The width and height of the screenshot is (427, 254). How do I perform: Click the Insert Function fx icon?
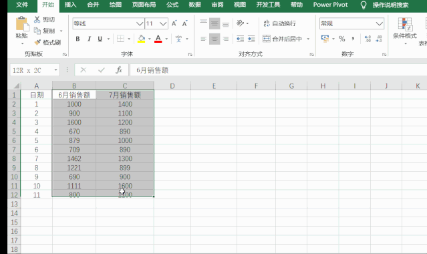[119, 70]
